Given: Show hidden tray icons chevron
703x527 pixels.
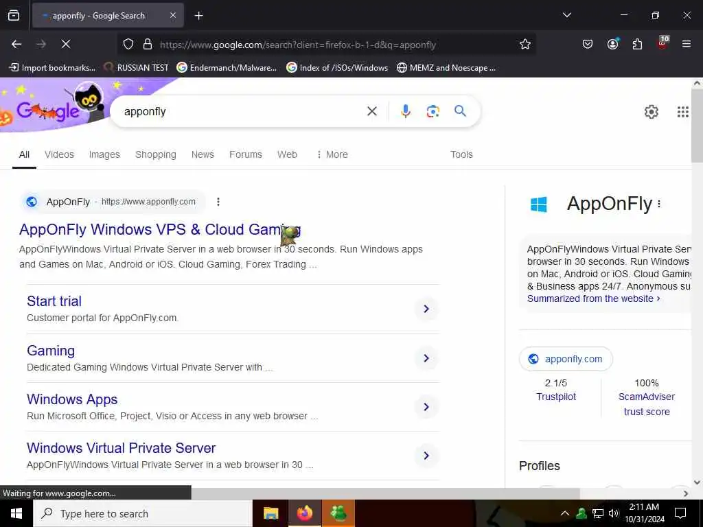Looking at the screenshot, I should 565,513.
